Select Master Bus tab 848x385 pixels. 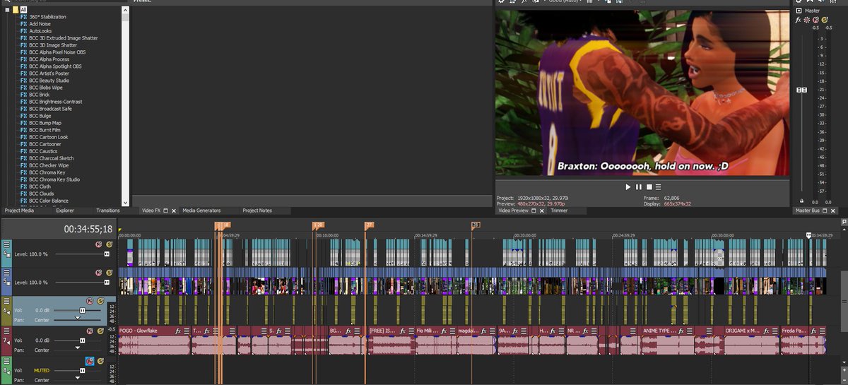point(807,211)
